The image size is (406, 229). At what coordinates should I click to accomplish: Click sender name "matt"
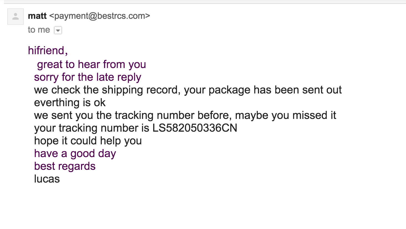[37, 16]
